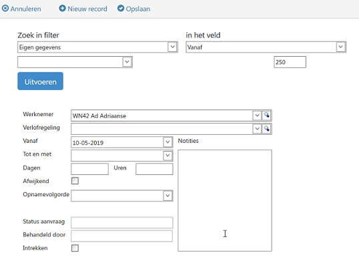Click the blue Uitvoeren button
359x259 pixels.
point(40,81)
